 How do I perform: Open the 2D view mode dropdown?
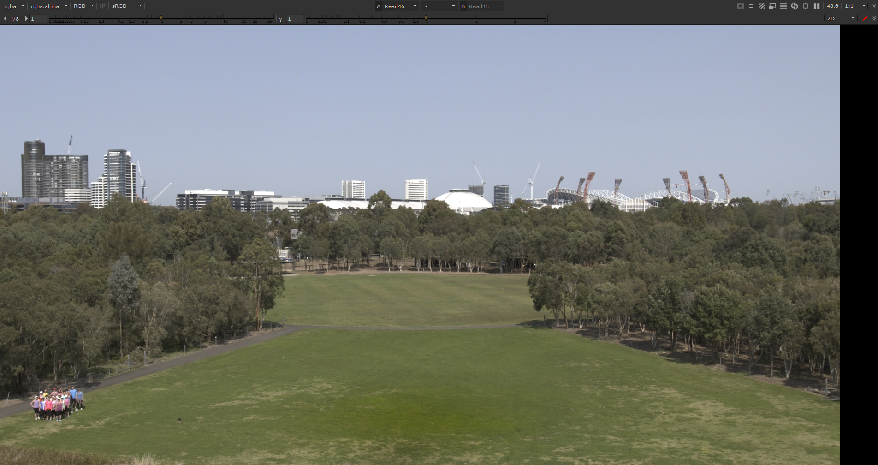(841, 18)
